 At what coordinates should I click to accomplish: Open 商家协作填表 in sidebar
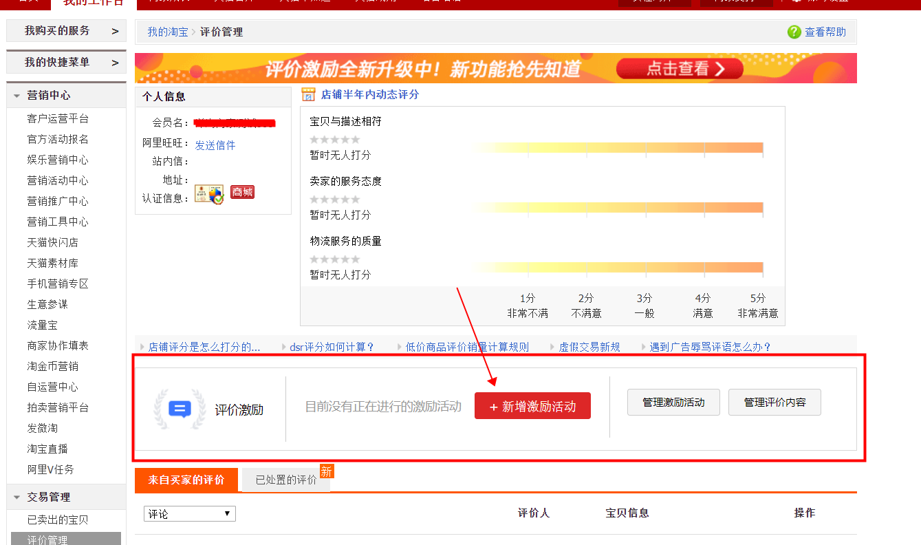pos(58,345)
